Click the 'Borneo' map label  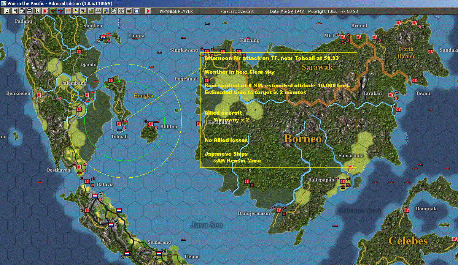[303, 139]
